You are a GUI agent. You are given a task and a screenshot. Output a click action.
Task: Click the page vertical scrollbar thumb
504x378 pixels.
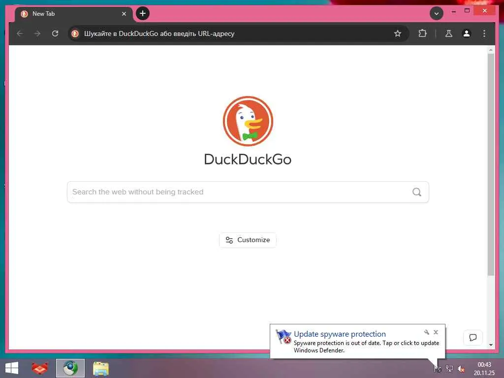pyautogui.click(x=491, y=164)
